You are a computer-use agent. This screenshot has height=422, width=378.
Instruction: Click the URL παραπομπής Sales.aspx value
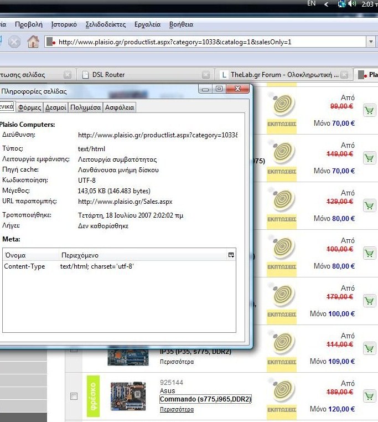pyautogui.click(x=125, y=202)
